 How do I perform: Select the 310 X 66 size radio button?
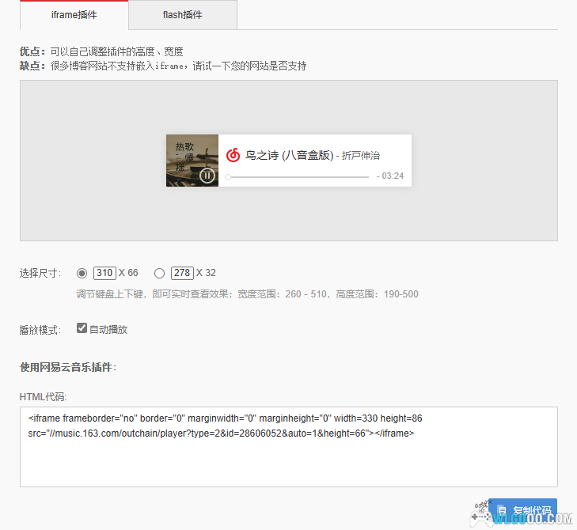tap(82, 273)
